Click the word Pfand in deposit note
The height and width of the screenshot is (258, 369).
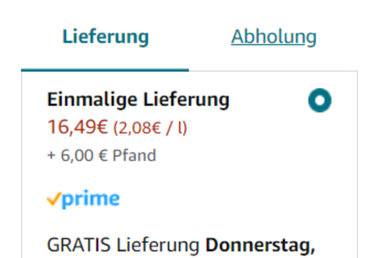[134, 156]
